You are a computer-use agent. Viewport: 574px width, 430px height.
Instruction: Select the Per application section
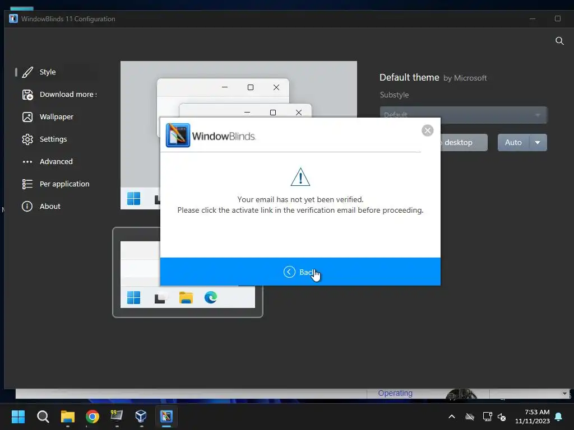click(x=56, y=184)
